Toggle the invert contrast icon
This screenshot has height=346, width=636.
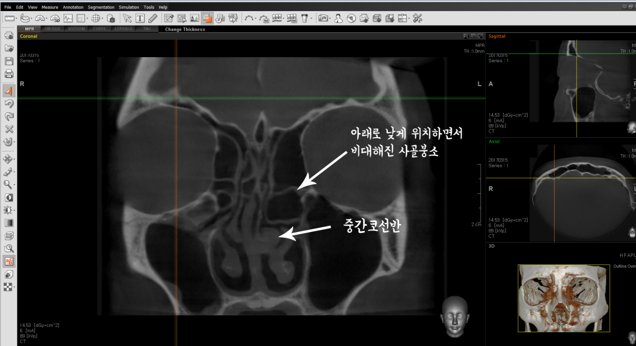pos(8,197)
